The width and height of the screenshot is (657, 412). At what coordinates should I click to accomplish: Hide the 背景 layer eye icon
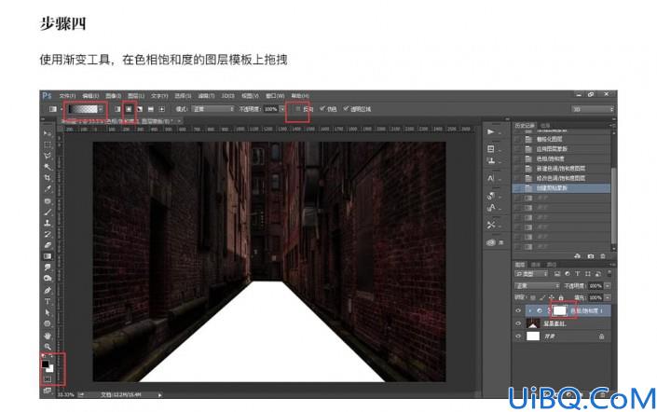pos(518,336)
